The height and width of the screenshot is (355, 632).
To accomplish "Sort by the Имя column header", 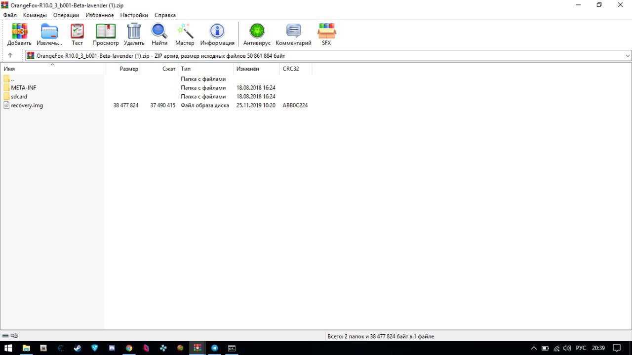I will (52, 69).
